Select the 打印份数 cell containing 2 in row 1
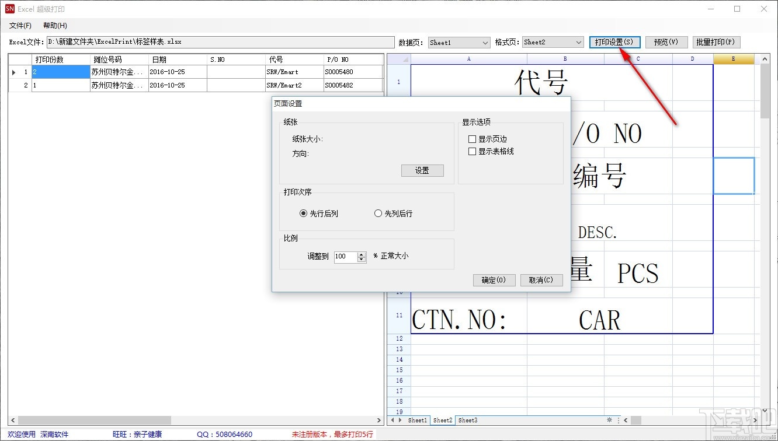This screenshot has width=778, height=441. pyautogui.click(x=61, y=72)
